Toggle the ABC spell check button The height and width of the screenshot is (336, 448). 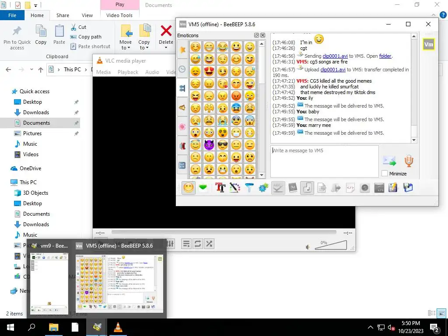278,188
